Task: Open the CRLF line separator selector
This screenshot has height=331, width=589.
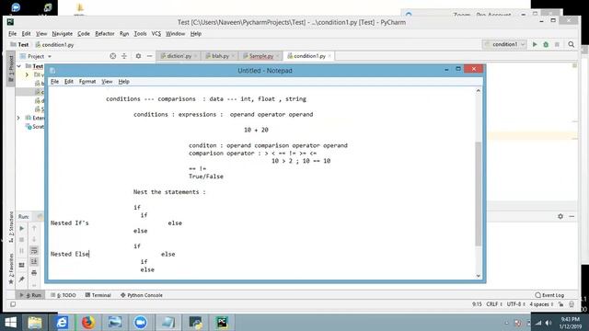Action: pyautogui.click(x=494, y=304)
